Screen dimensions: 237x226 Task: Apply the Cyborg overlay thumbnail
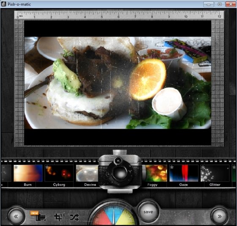pos(59,173)
